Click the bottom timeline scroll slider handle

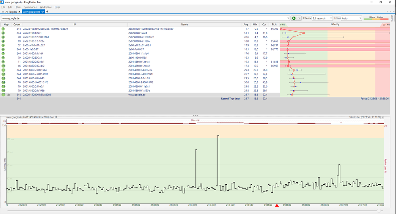379,211
